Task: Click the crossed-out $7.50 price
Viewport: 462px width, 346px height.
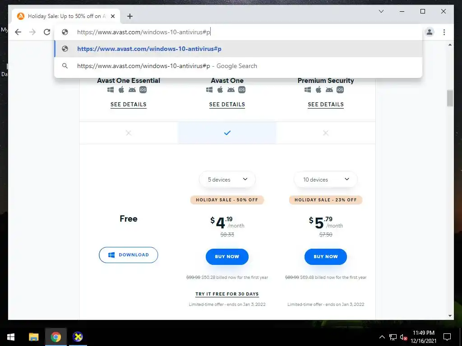Action: pyautogui.click(x=326, y=234)
